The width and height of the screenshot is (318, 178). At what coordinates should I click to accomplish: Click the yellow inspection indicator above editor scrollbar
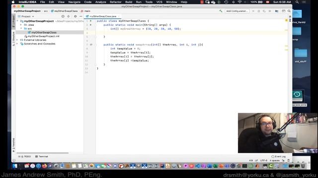click(286, 20)
